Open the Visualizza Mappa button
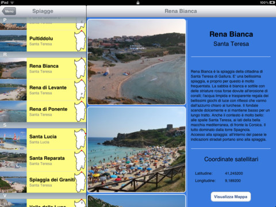Viewport: 276px width, 207px height. [231, 197]
